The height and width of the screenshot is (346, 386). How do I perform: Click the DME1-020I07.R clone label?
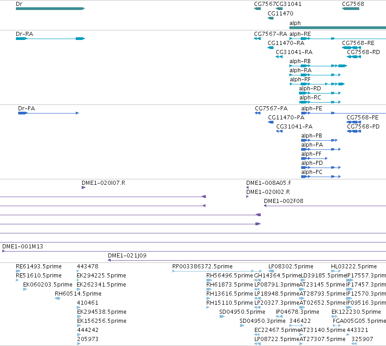click(x=103, y=183)
